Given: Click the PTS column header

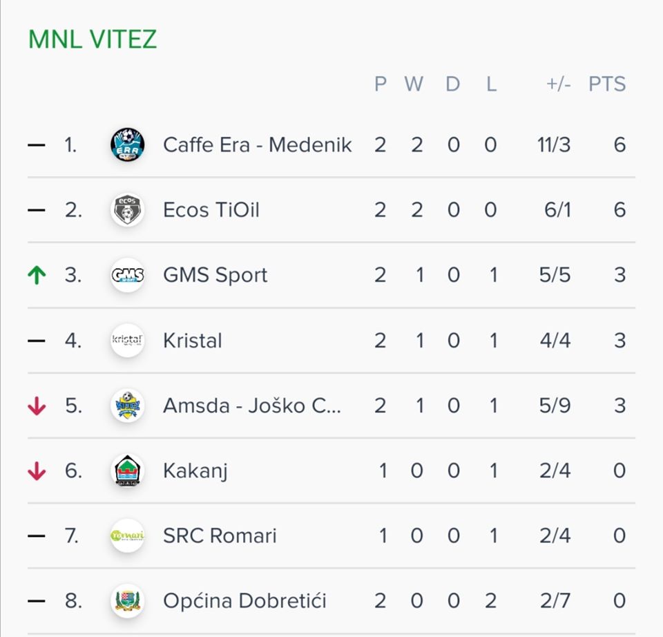Looking at the screenshot, I should [607, 84].
